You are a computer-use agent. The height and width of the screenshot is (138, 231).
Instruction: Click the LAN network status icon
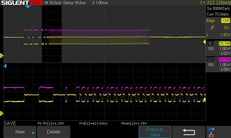tap(211, 135)
